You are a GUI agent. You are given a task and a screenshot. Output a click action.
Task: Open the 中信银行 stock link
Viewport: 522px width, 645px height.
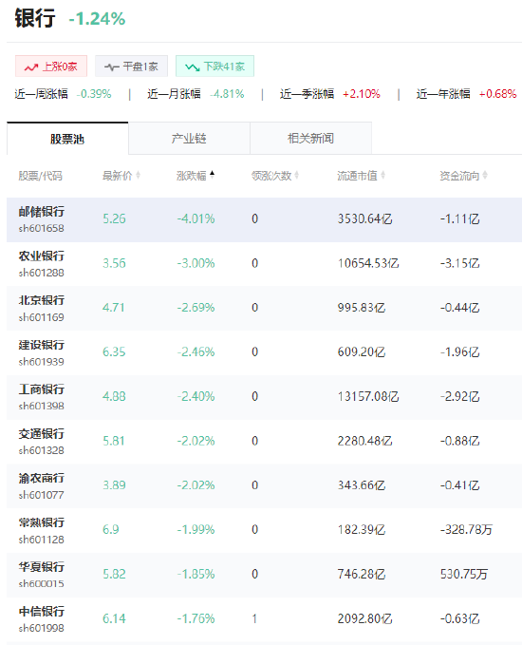[42, 612]
